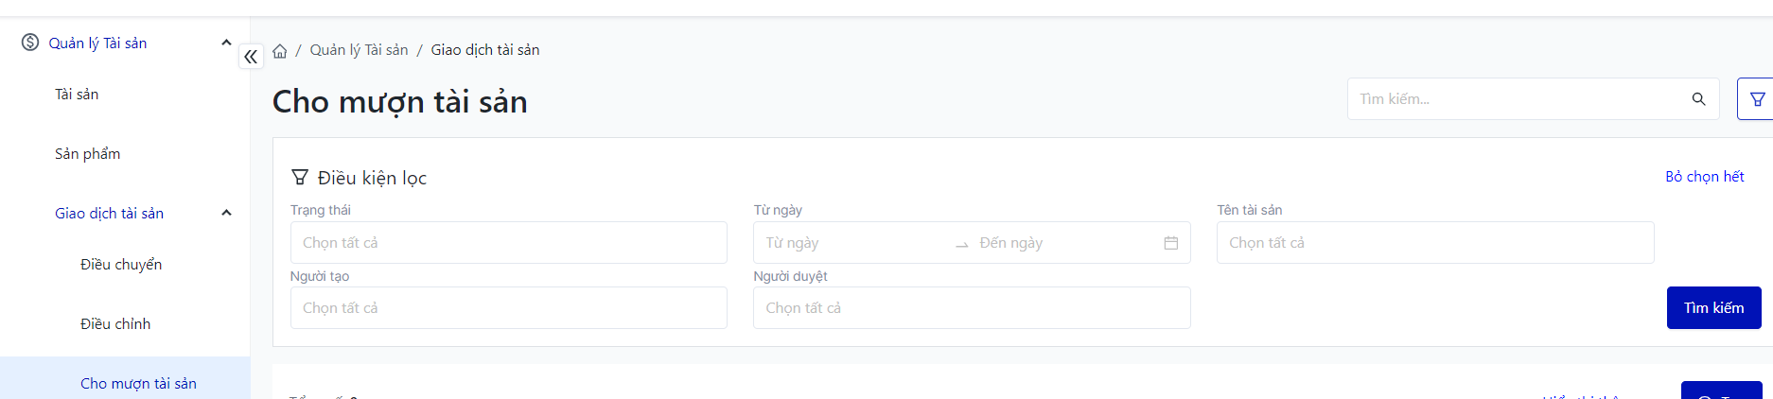Click the home icon in breadcrumb

coord(280,51)
